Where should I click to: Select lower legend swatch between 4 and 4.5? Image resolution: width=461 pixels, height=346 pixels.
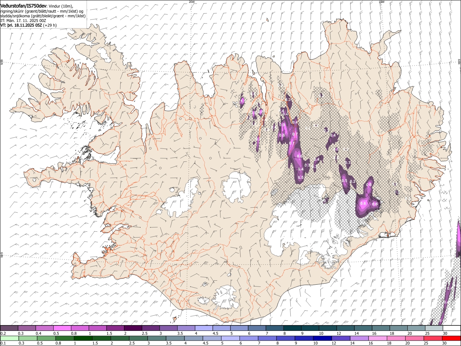(193, 338)
